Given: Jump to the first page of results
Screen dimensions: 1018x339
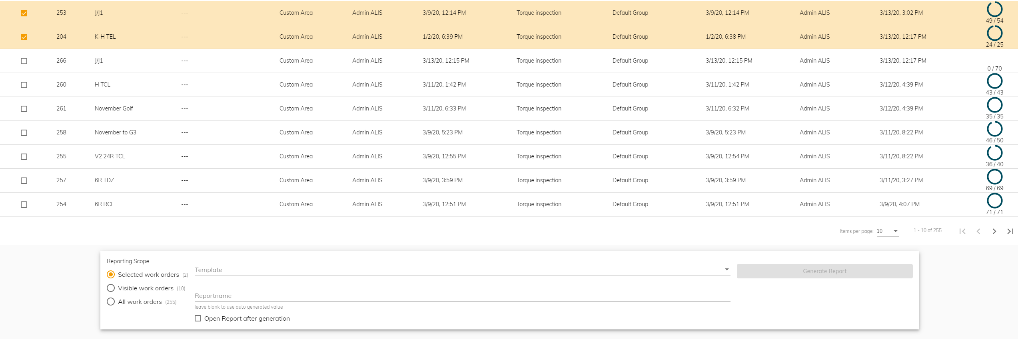Looking at the screenshot, I should click(x=962, y=231).
